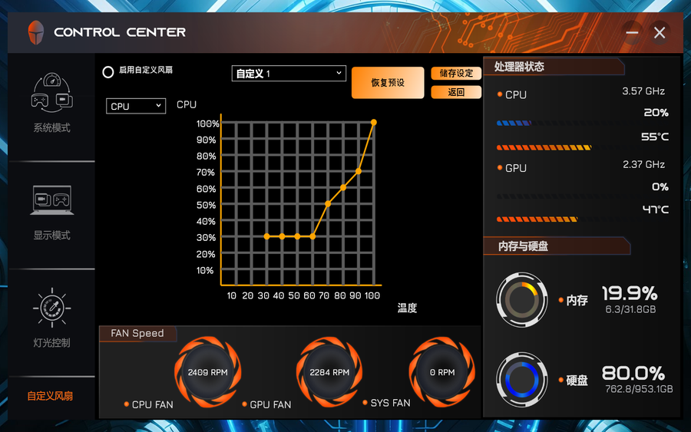
Task: Select fan curve point at 70 degrees
Action: 328,203
